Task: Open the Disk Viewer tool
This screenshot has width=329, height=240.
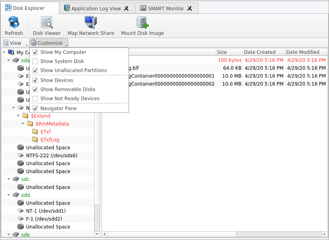Action: 47,23
